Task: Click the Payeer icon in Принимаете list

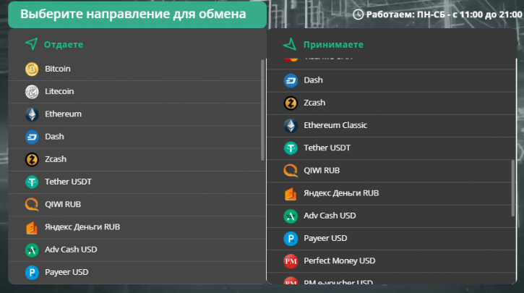Action: pyautogui.click(x=291, y=239)
